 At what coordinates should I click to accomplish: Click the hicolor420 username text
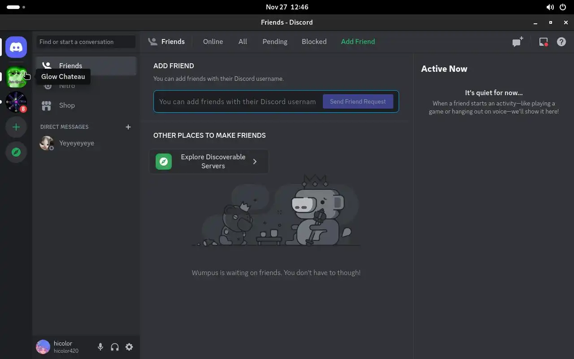tap(66, 351)
